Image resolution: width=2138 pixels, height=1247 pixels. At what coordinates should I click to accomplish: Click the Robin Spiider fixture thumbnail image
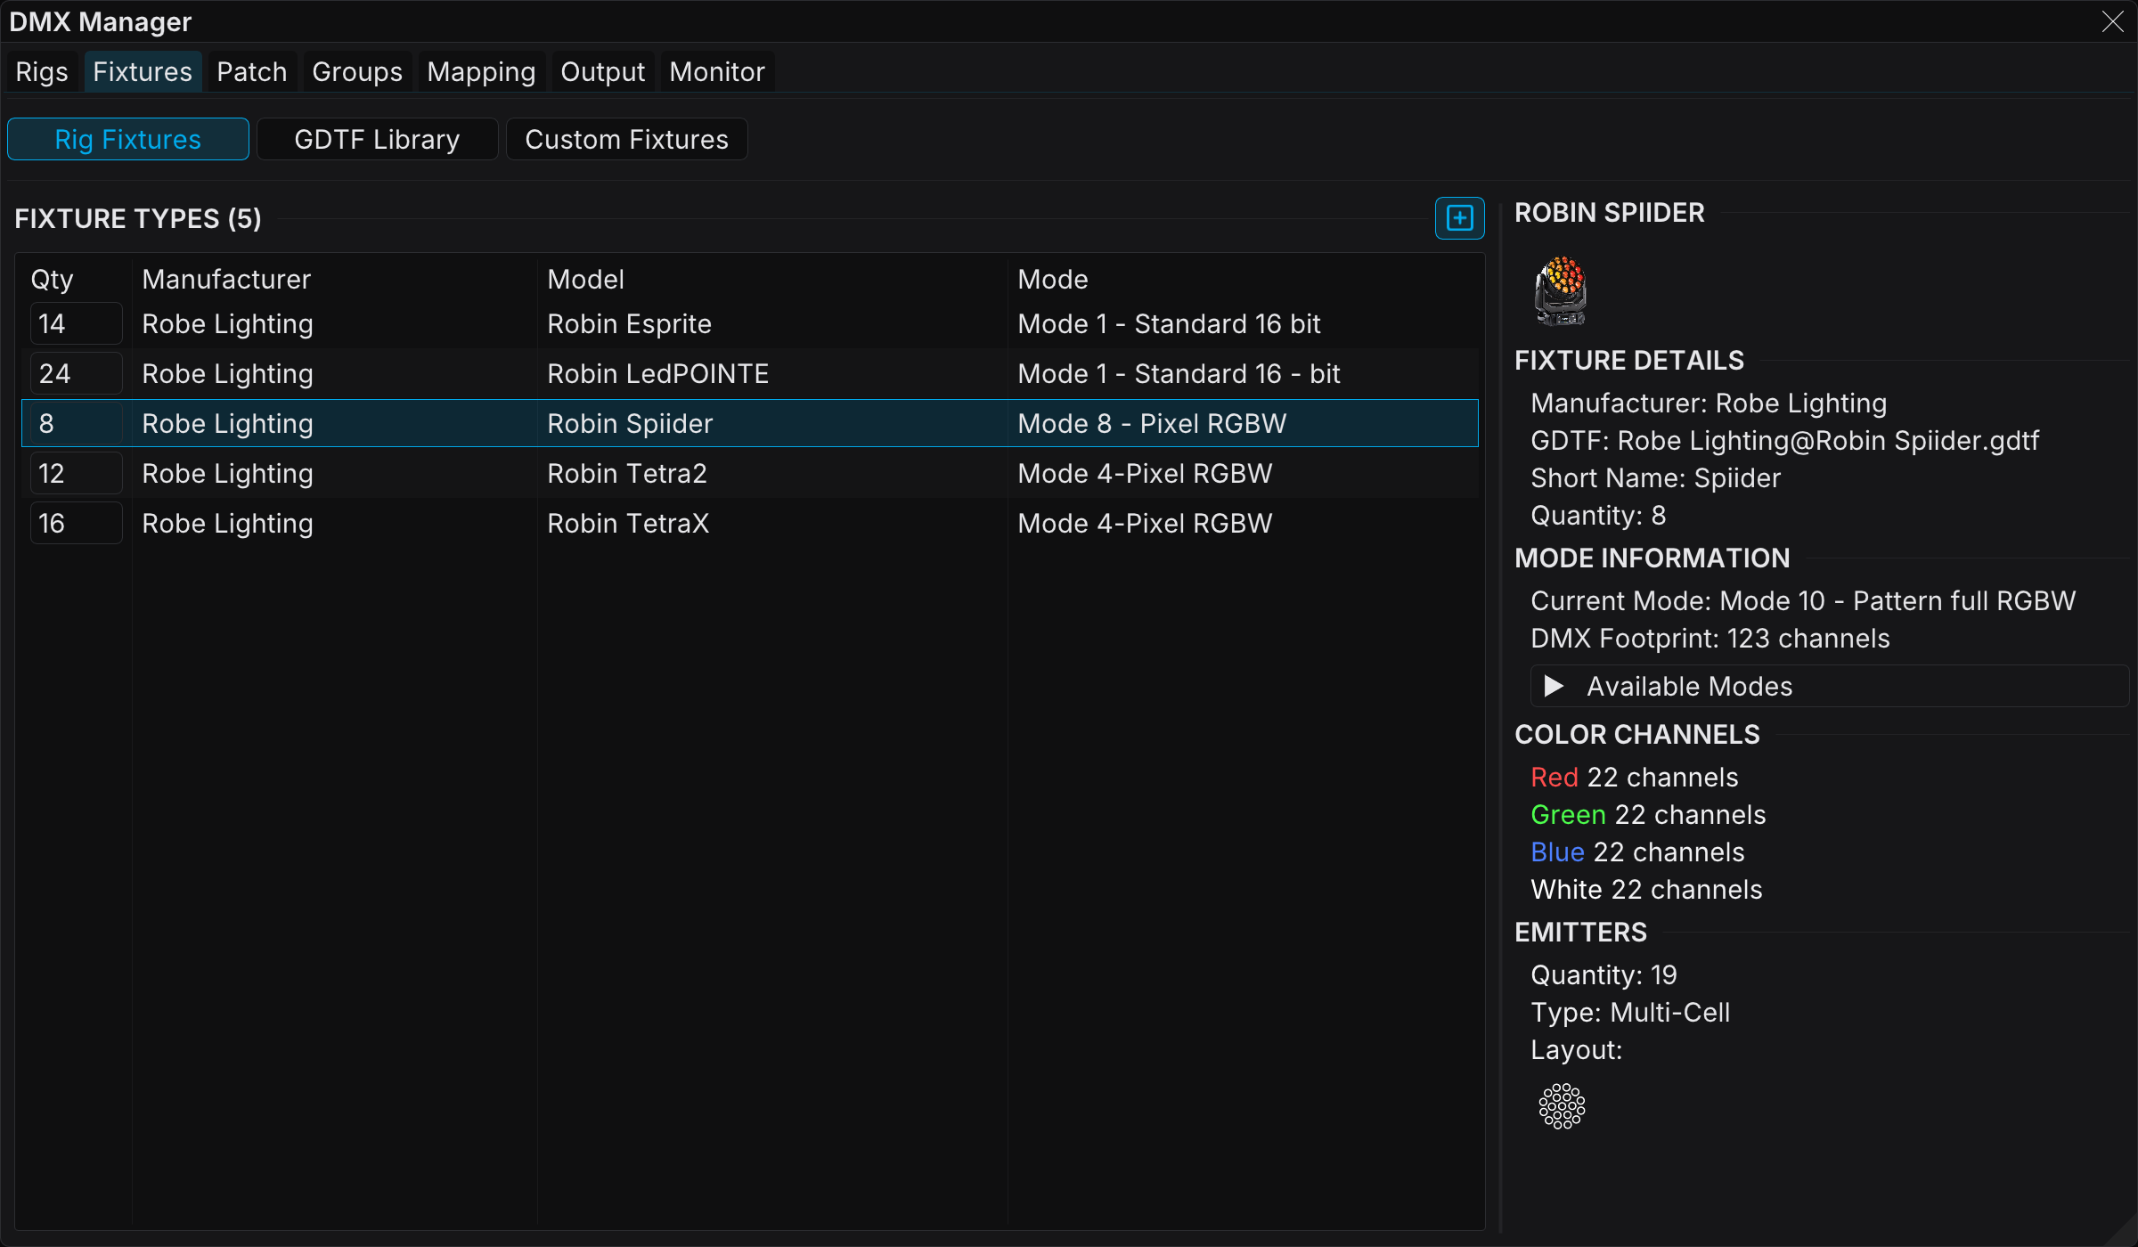tap(1560, 290)
